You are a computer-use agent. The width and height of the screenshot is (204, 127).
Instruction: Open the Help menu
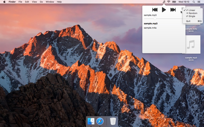click(x=59, y=2)
